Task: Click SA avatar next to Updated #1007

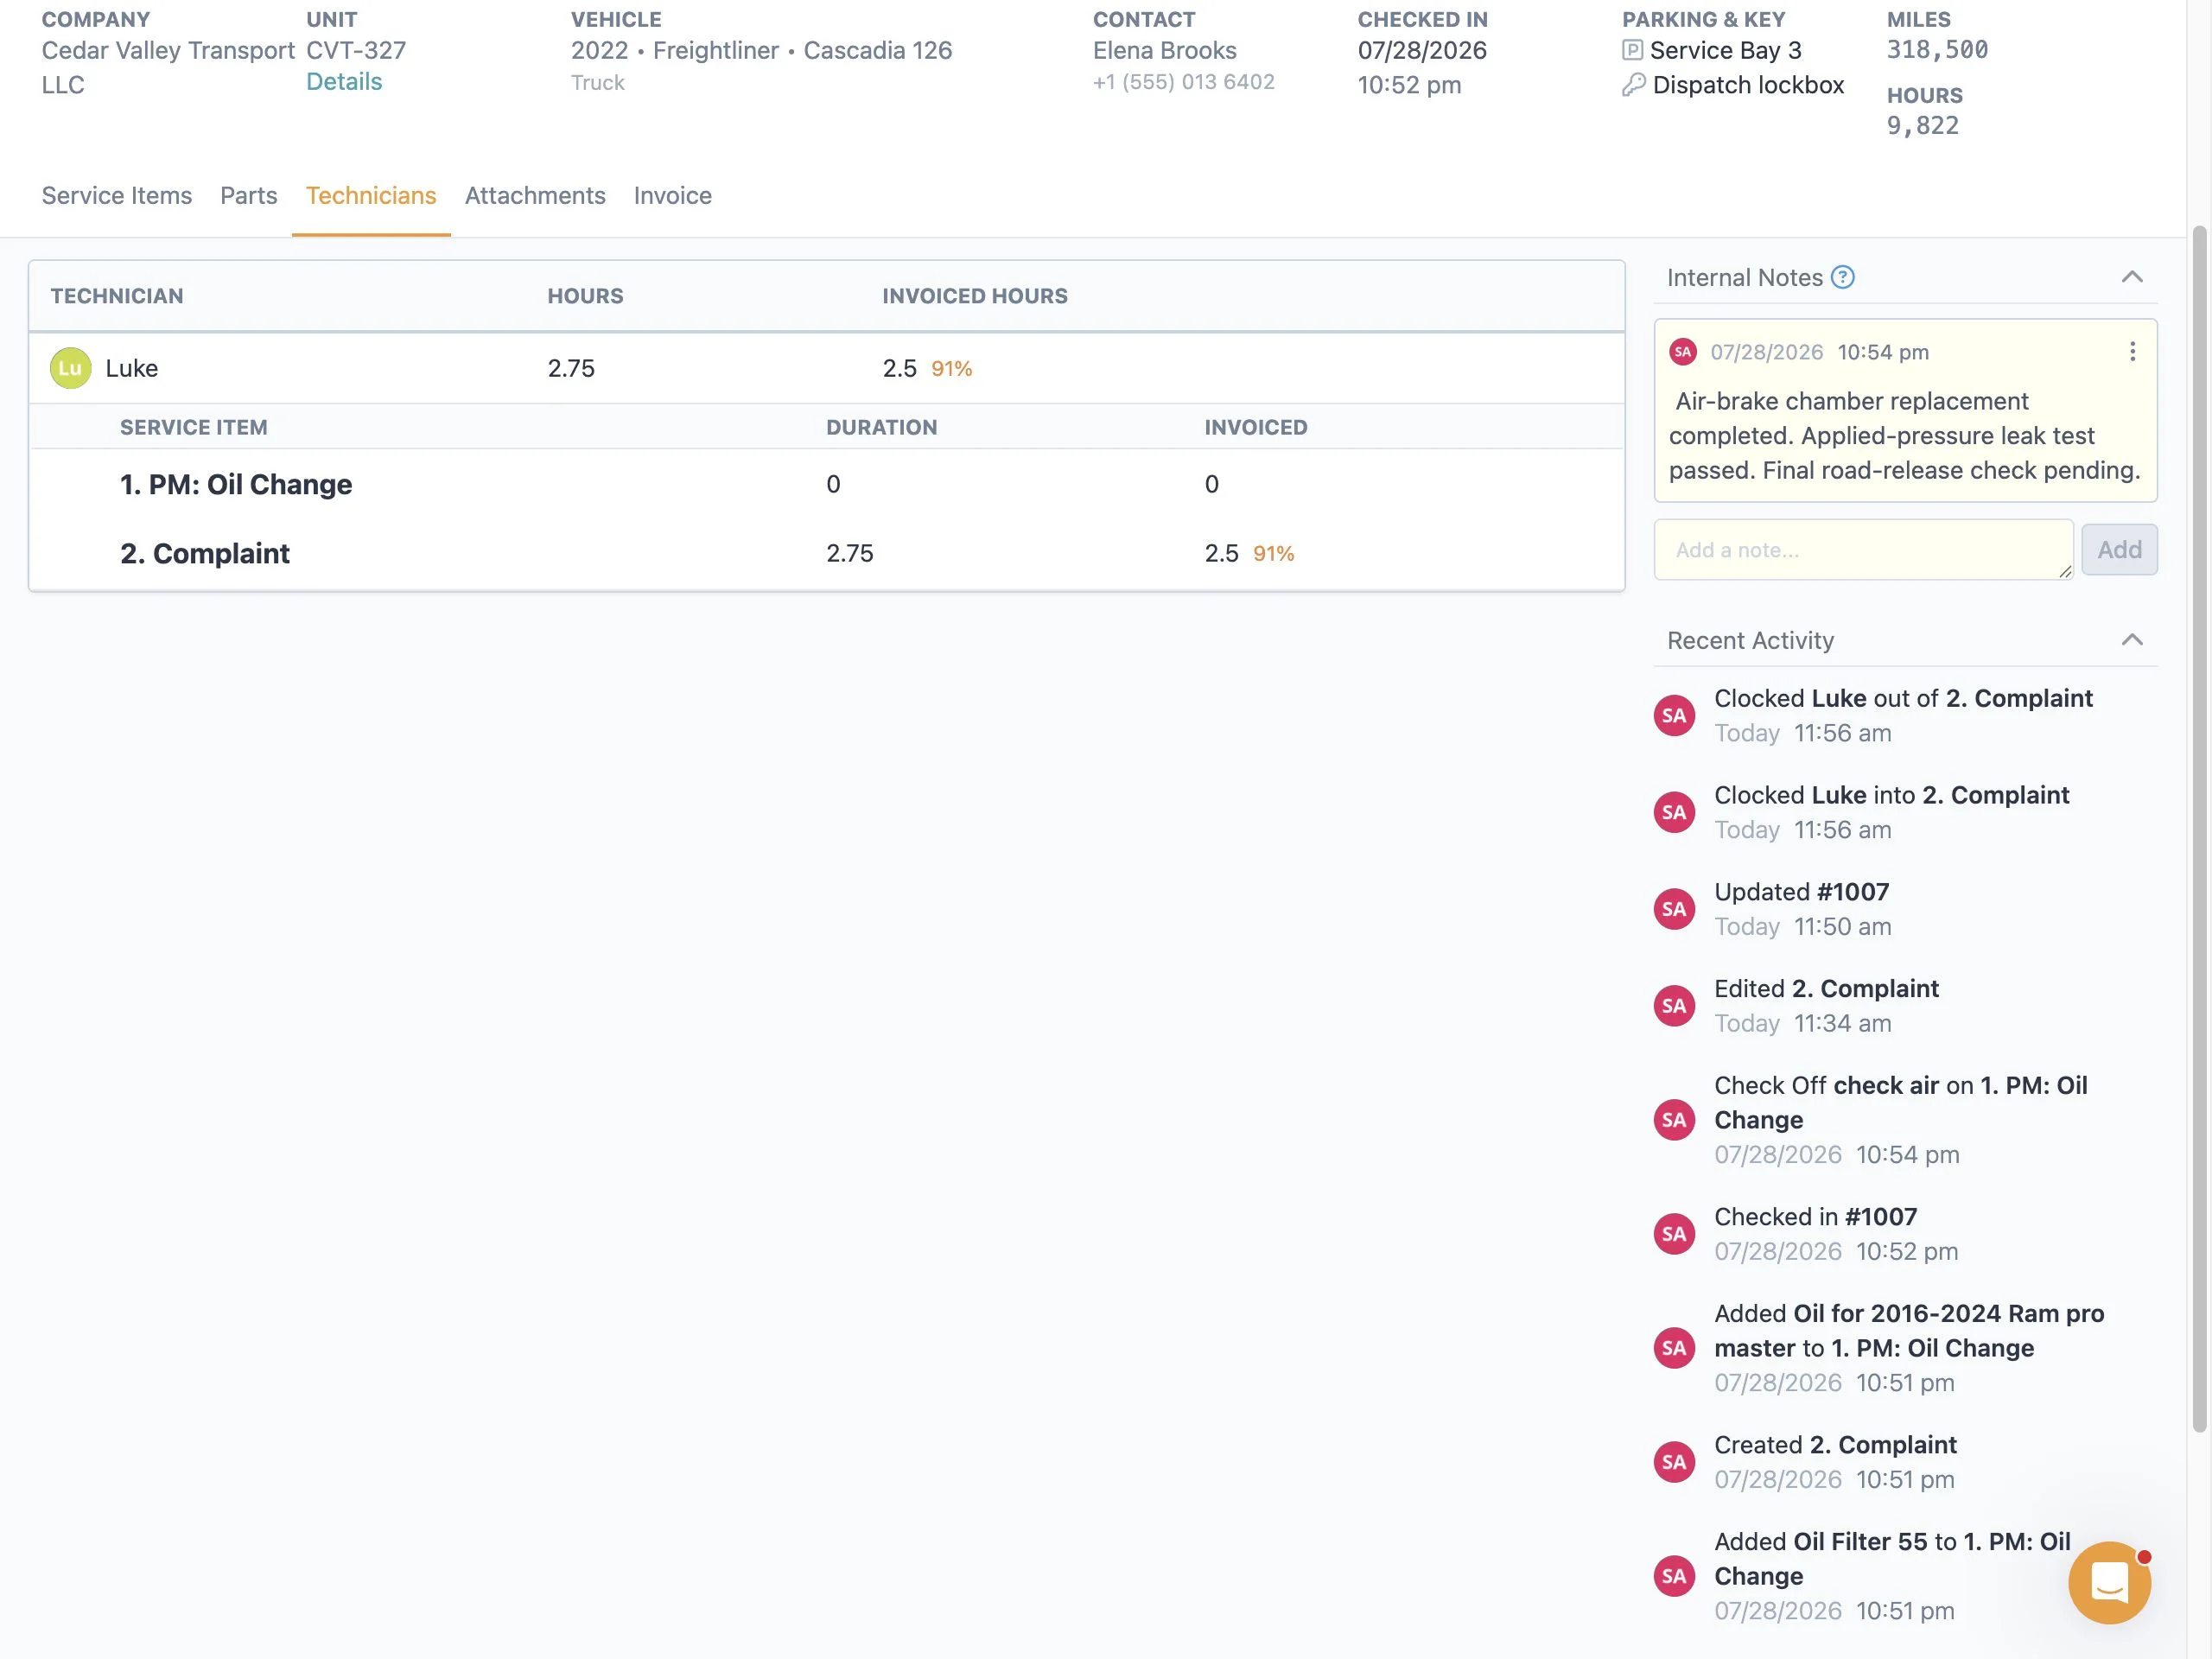Action: (x=1674, y=909)
